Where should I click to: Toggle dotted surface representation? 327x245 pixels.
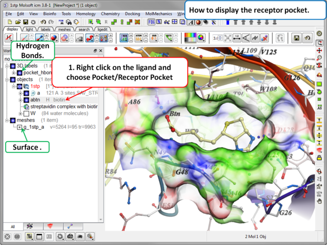64,38
